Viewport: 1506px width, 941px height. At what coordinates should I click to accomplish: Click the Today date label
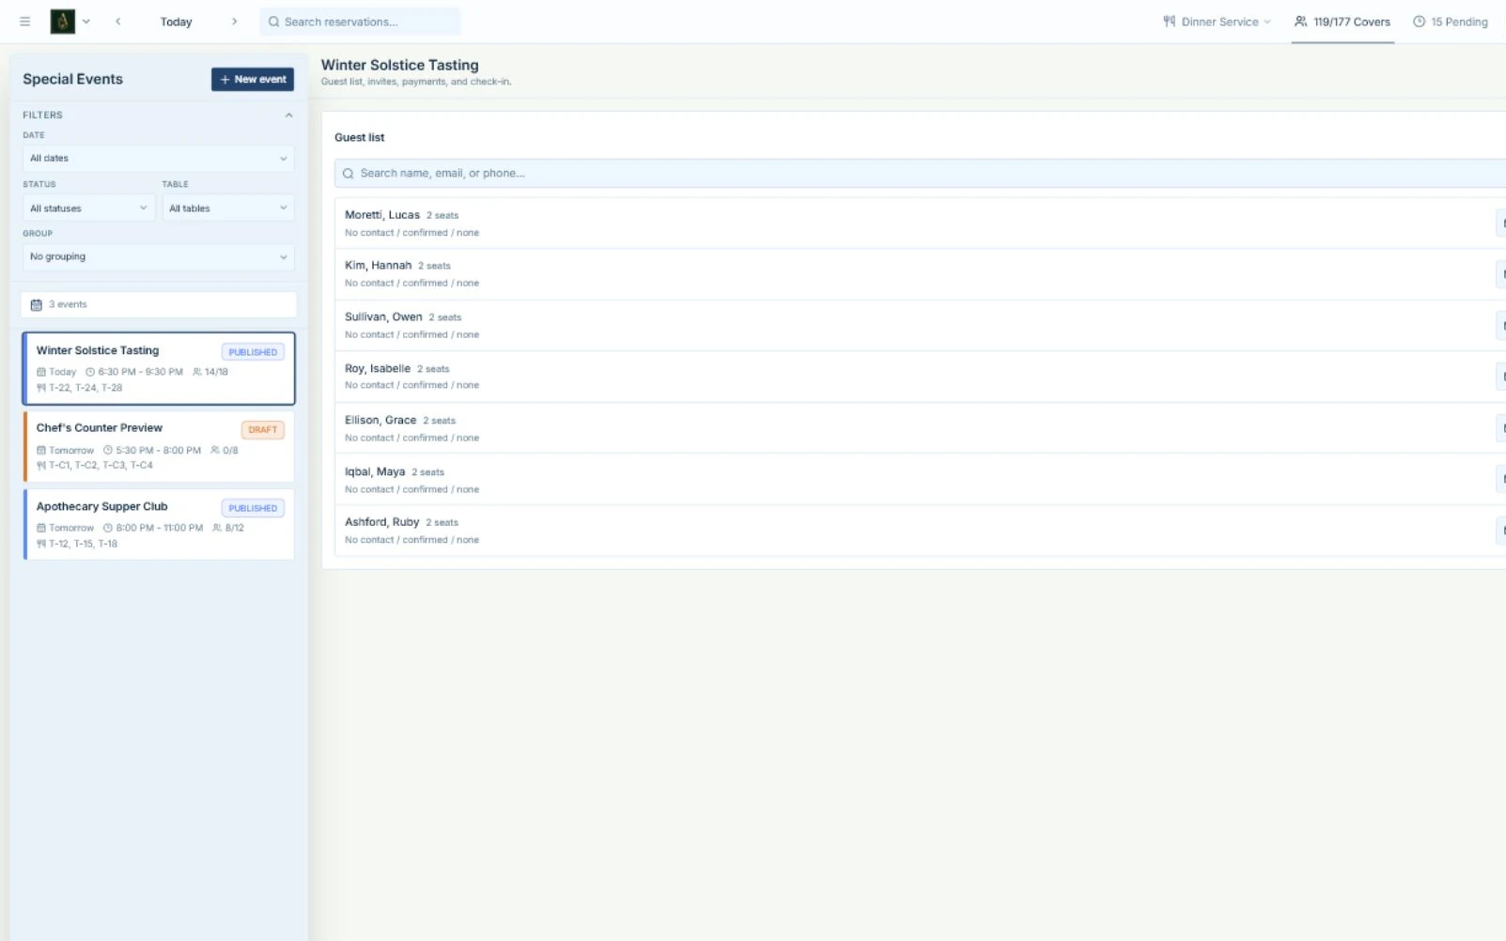click(x=176, y=22)
